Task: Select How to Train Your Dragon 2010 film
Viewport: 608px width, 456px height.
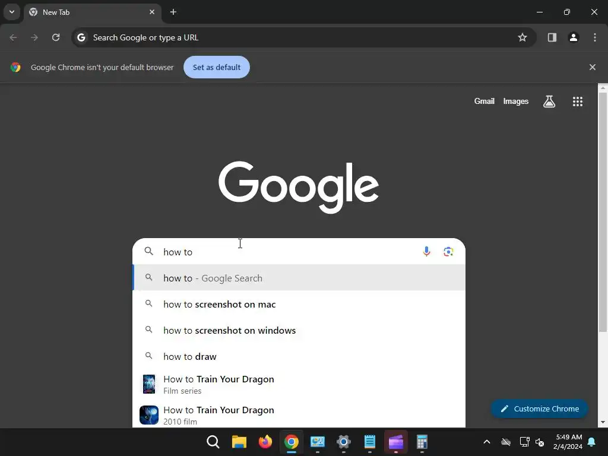Action: coord(299,415)
